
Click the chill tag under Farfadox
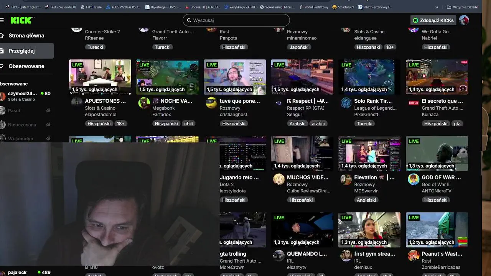pos(188,123)
